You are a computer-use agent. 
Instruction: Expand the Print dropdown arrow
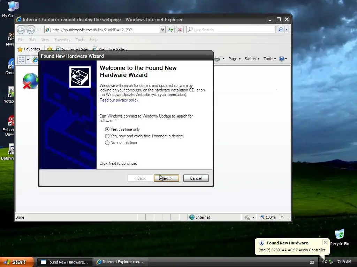(223, 59)
